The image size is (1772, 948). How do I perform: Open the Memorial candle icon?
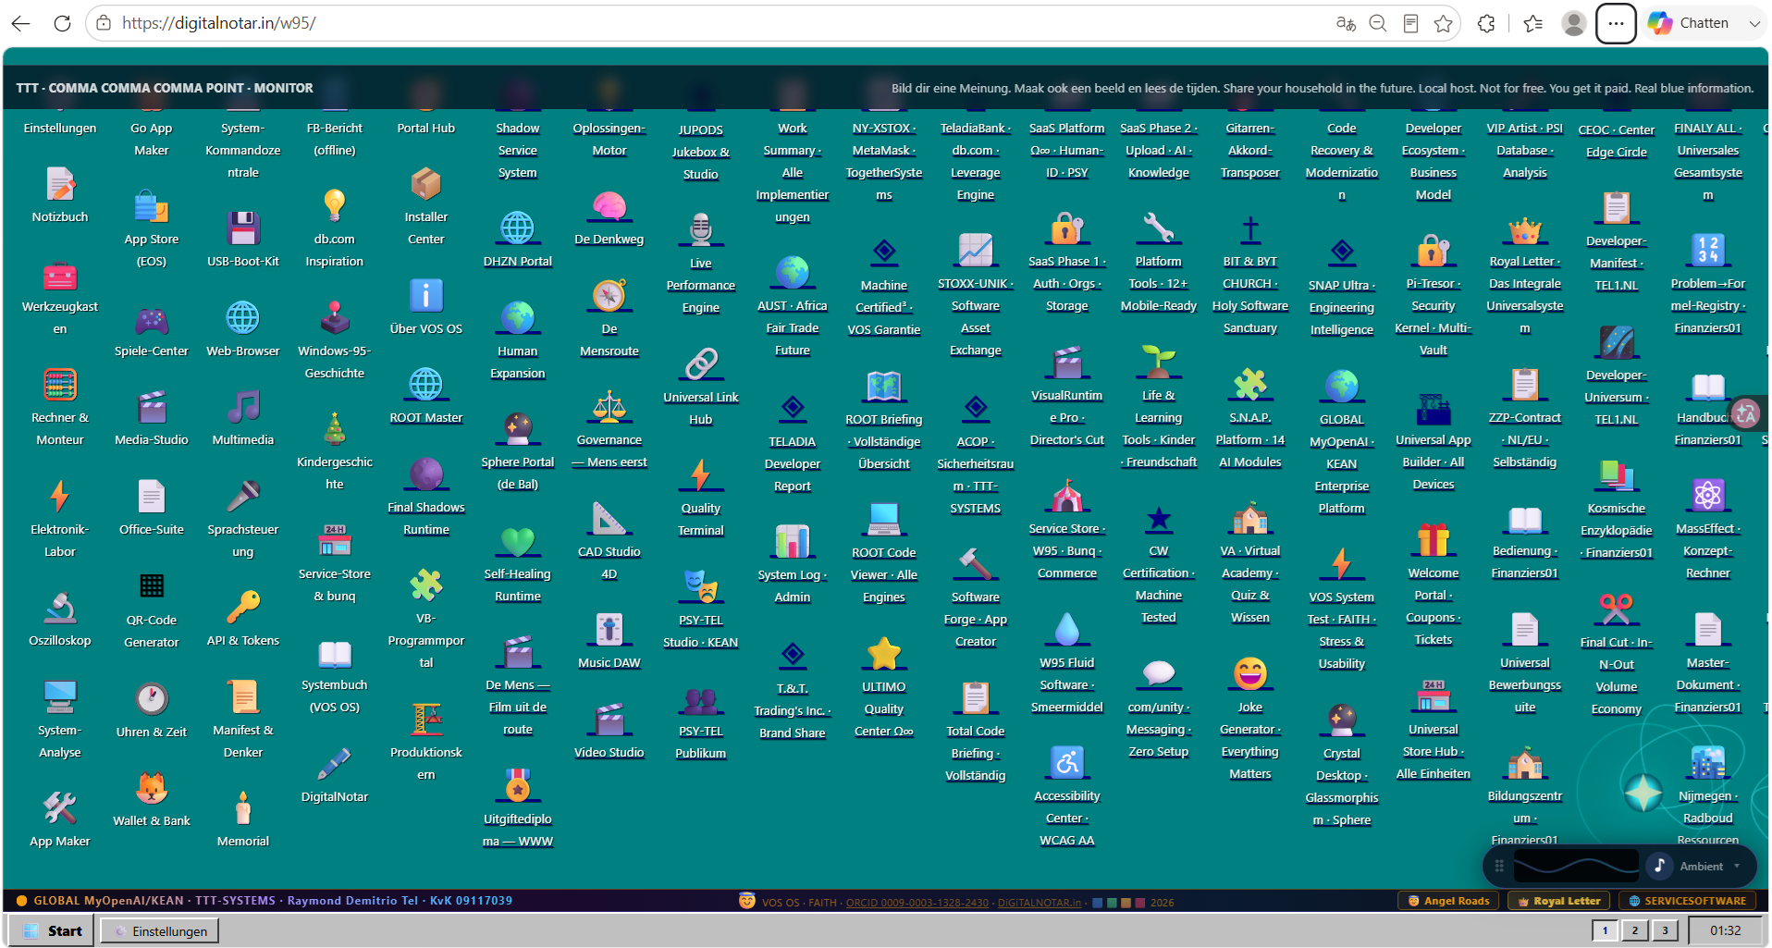[x=243, y=808]
